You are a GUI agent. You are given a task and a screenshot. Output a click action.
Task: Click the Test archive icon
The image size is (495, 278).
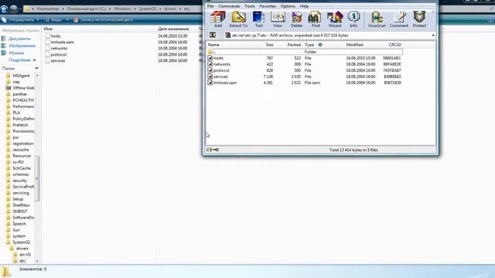[258, 19]
